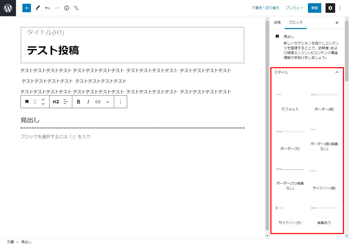Open the document details info icon
The width and height of the screenshot is (349, 245).
click(x=66, y=8)
